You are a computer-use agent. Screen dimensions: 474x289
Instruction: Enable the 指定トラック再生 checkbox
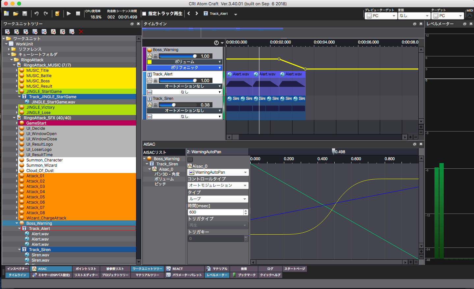[x=144, y=14]
